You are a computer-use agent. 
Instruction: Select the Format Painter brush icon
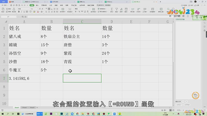click(14, 9)
